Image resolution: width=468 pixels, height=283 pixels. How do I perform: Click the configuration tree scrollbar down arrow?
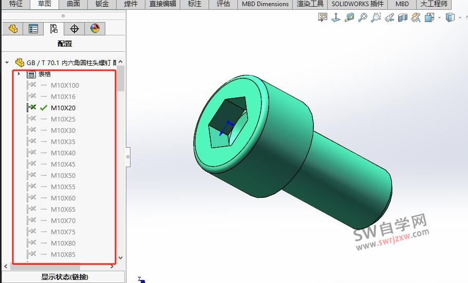121,258
